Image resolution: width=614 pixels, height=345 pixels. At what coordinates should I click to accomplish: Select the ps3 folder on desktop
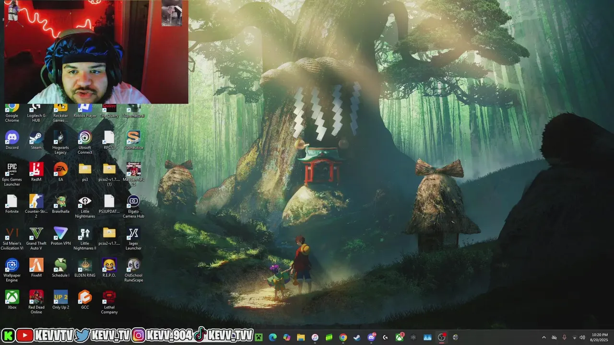(x=85, y=172)
